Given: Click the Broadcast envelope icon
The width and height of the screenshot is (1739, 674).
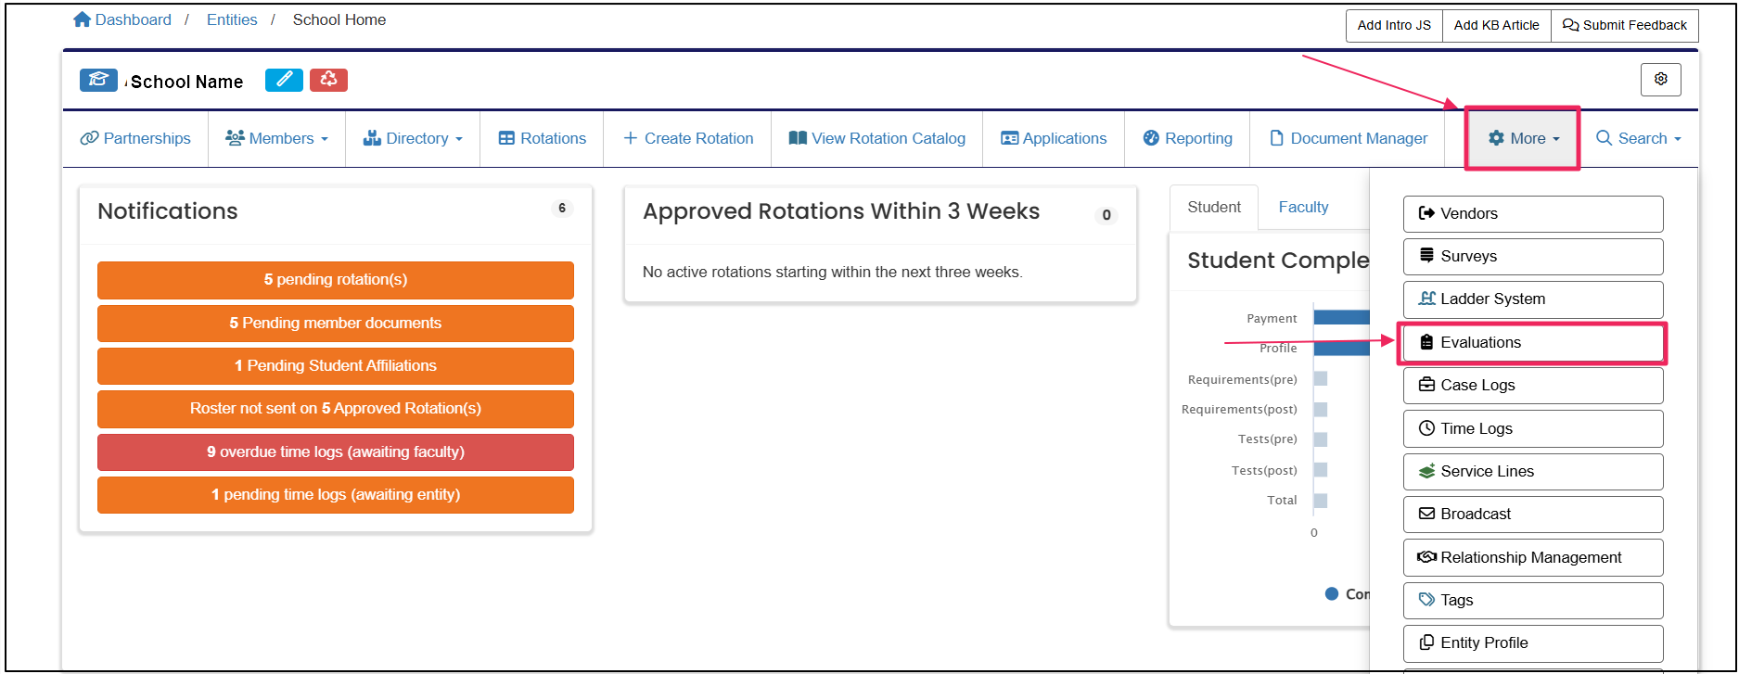Looking at the screenshot, I should click(1427, 514).
